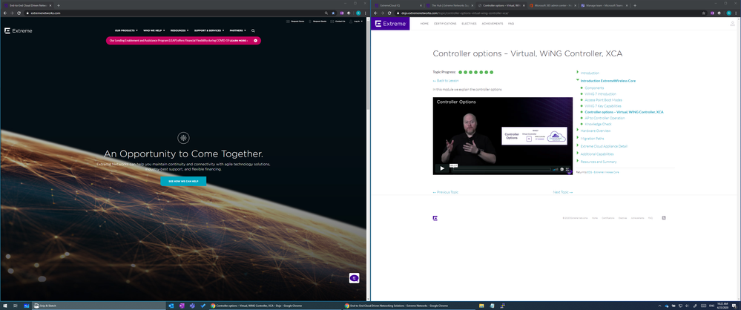Open chat widget on Extreme website
This screenshot has width=741, height=310.
(x=355, y=278)
